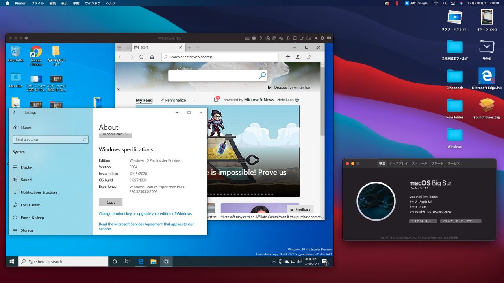Viewport: 504px width, 283px height.
Task: Click the speaker sound icon in VM toolbar
Action: point(281,38)
